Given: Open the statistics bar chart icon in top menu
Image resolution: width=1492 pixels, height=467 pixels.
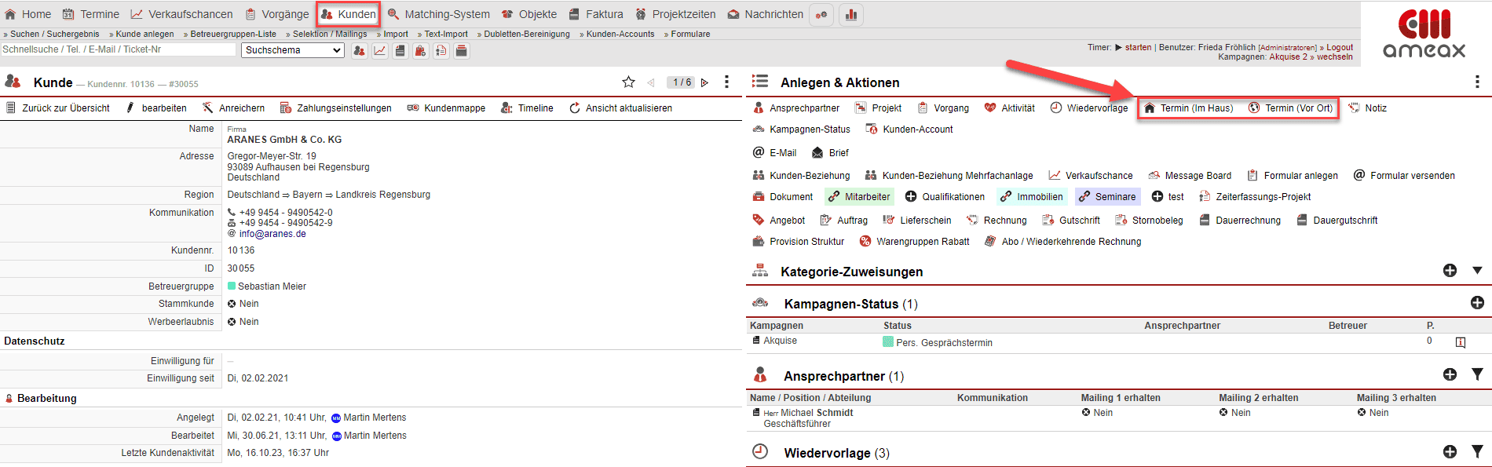Looking at the screenshot, I should pyautogui.click(x=850, y=15).
